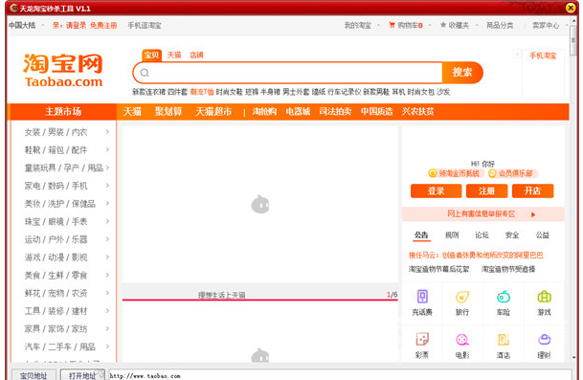Expand 珠宝 / 眼镜 / 手表 category
Image resolution: width=583 pixels, height=380 pixels.
(x=107, y=221)
